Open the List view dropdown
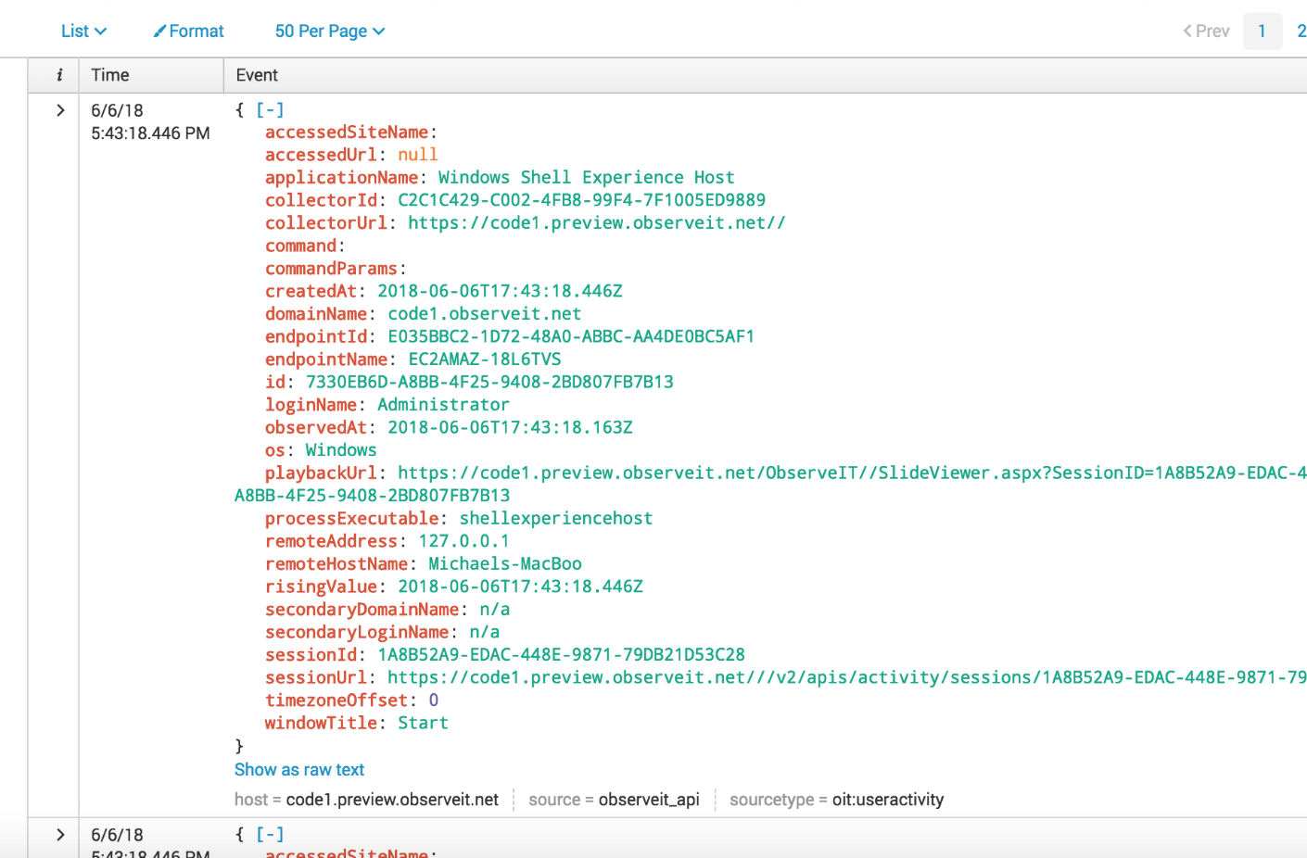 coord(83,32)
